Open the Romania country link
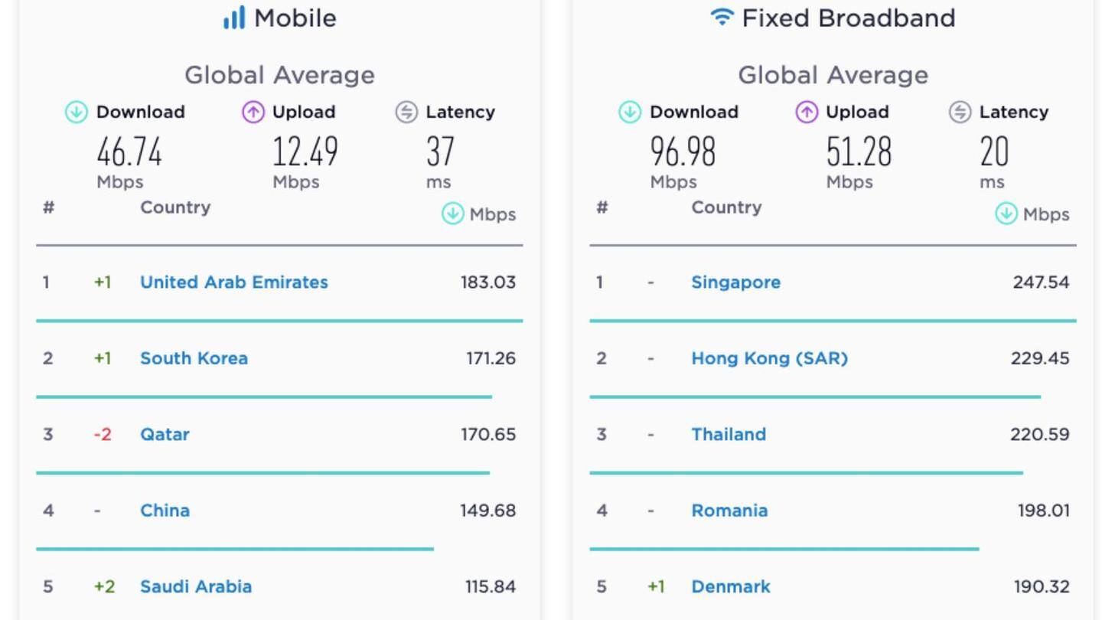 [729, 511]
